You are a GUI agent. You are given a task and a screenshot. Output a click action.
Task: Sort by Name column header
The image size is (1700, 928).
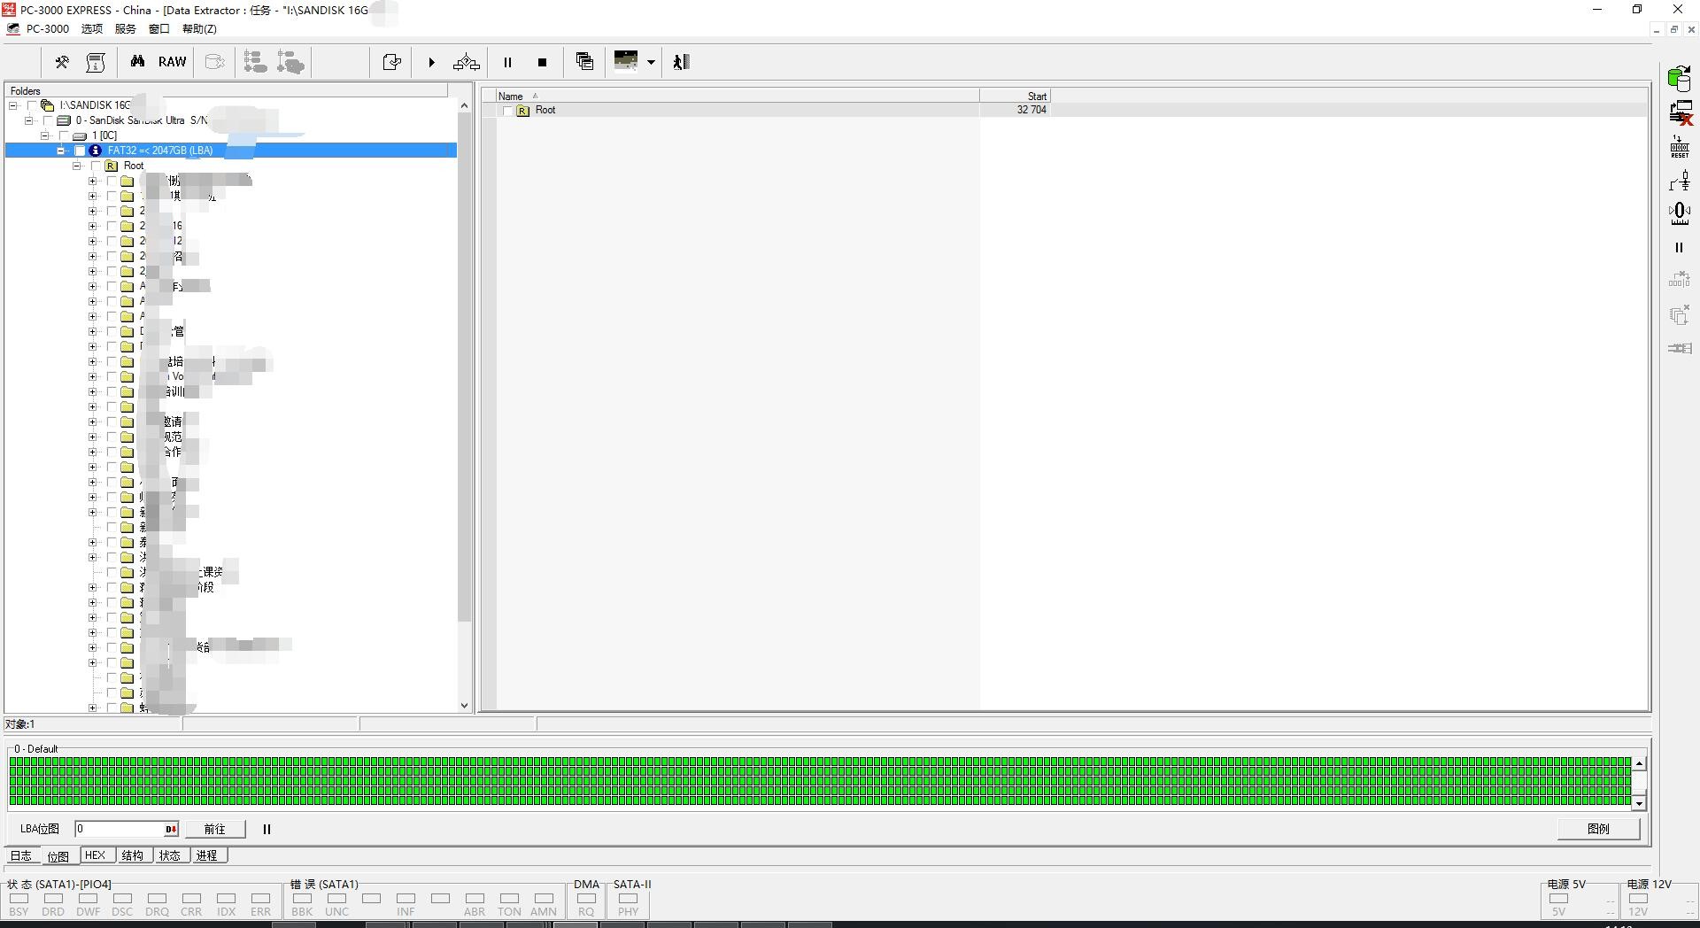tap(738, 96)
